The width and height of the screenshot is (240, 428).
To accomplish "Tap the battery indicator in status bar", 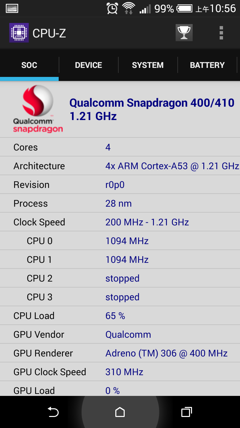I will coord(184,8).
